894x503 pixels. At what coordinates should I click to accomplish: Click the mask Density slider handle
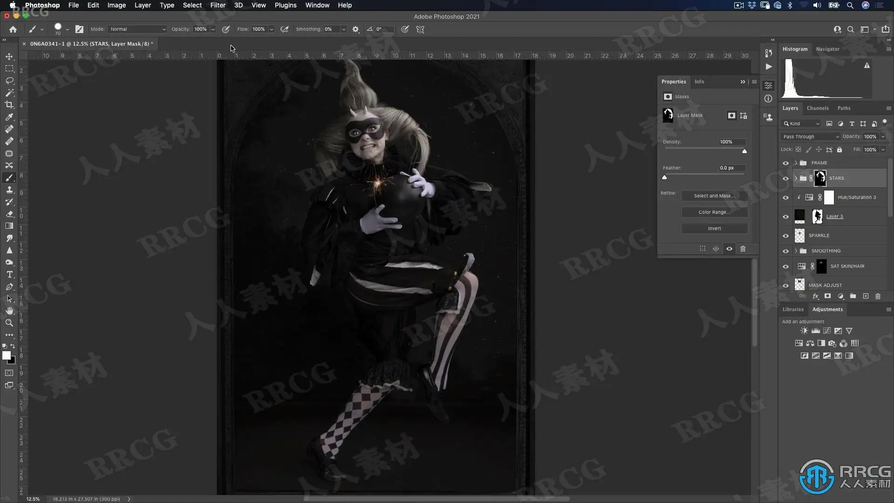coord(744,151)
